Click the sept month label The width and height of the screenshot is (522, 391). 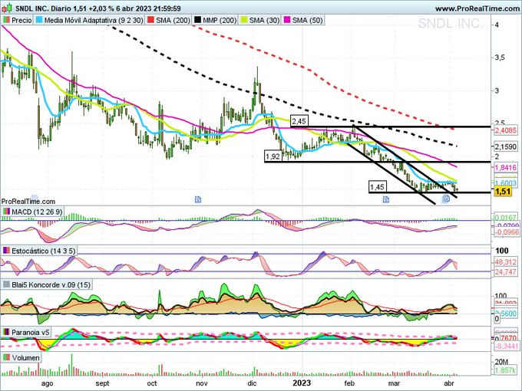(102, 383)
